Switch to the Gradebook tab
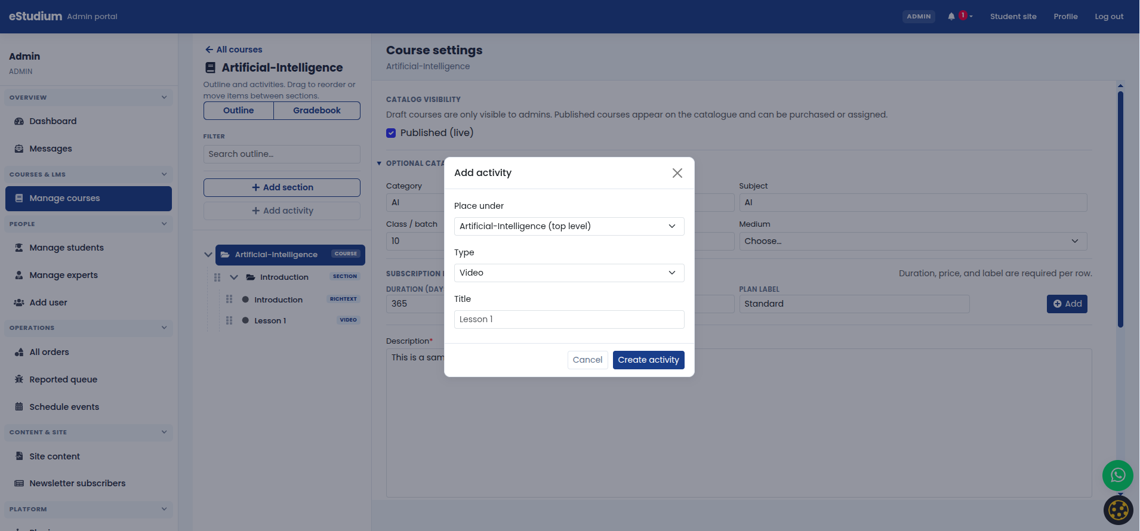 (x=317, y=110)
